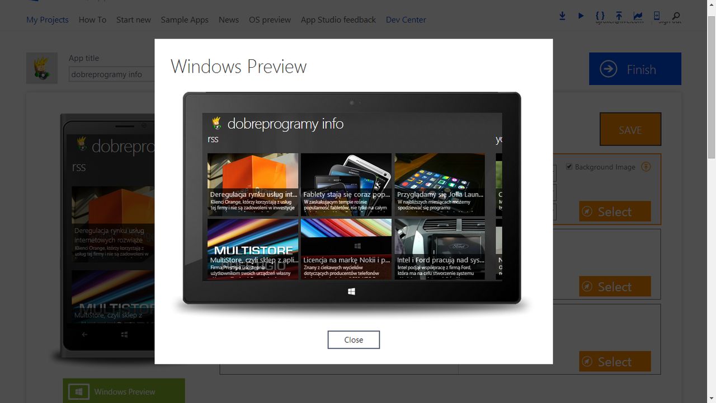Click the bottom Select button

(615, 362)
